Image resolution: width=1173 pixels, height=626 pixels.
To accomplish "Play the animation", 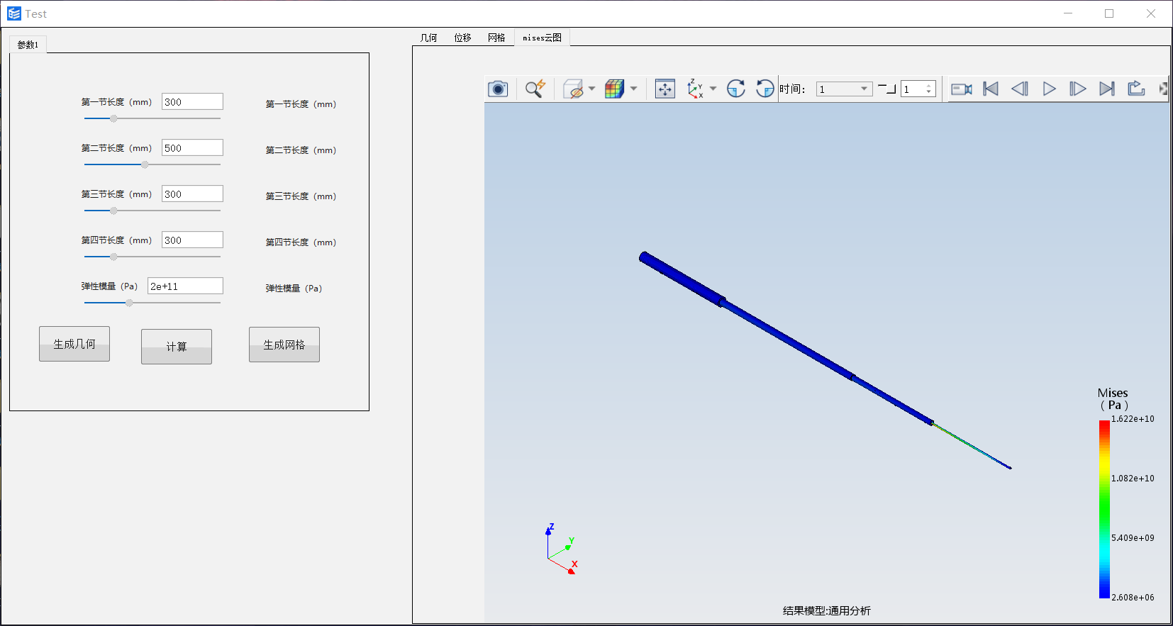I will pos(1049,89).
